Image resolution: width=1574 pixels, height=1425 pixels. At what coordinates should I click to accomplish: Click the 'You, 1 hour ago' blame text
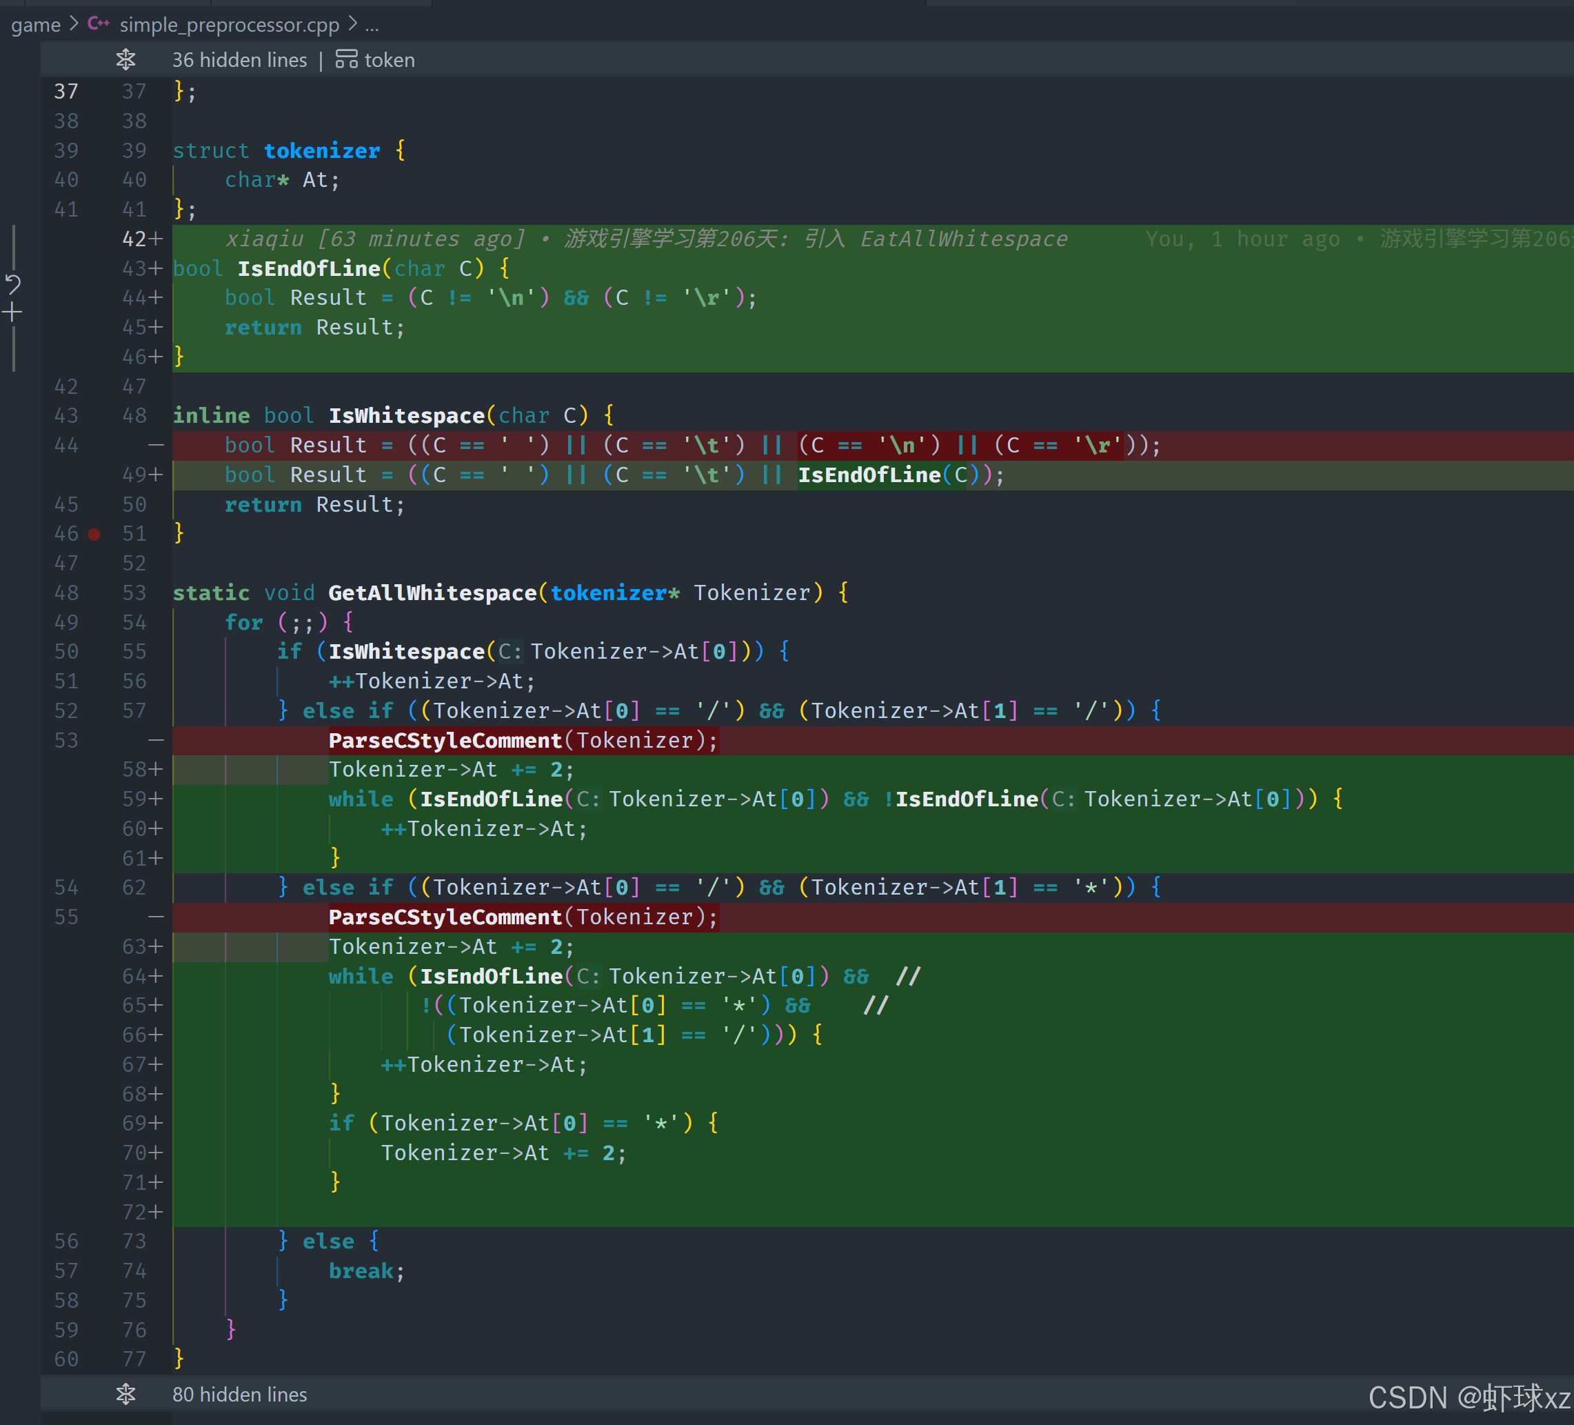(1242, 239)
